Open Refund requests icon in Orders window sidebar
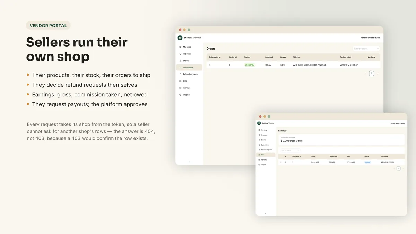Viewport: 416px width, 234px height. coord(180,74)
